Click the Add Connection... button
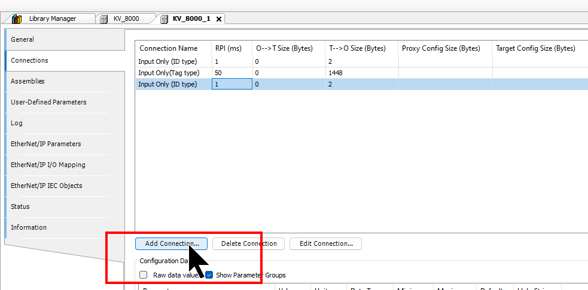 point(171,243)
